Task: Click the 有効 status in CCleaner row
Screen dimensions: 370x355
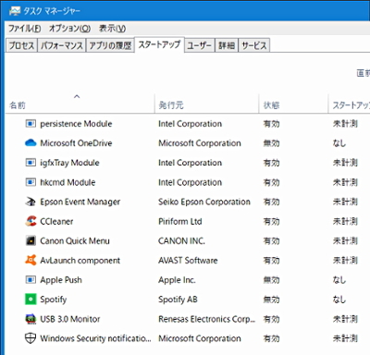Action: tap(271, 221)
